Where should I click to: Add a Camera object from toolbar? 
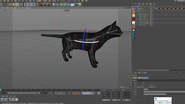[76, 5]
